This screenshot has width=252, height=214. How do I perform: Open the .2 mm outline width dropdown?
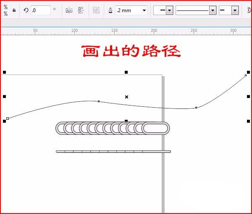pos(144,10)
